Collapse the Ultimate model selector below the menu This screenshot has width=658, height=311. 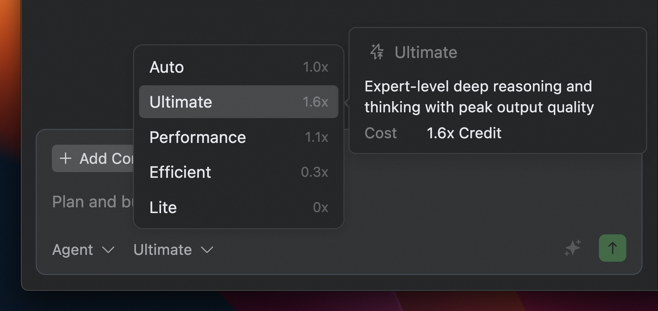click(x=173, y=249)
